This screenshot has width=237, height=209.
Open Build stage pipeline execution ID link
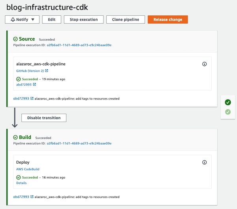pos(79,143)
